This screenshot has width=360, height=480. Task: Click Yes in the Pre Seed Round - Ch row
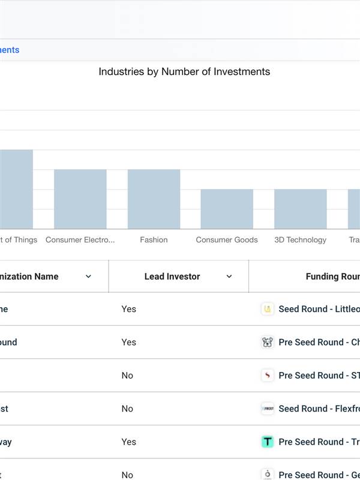click(x=128, y=342)
